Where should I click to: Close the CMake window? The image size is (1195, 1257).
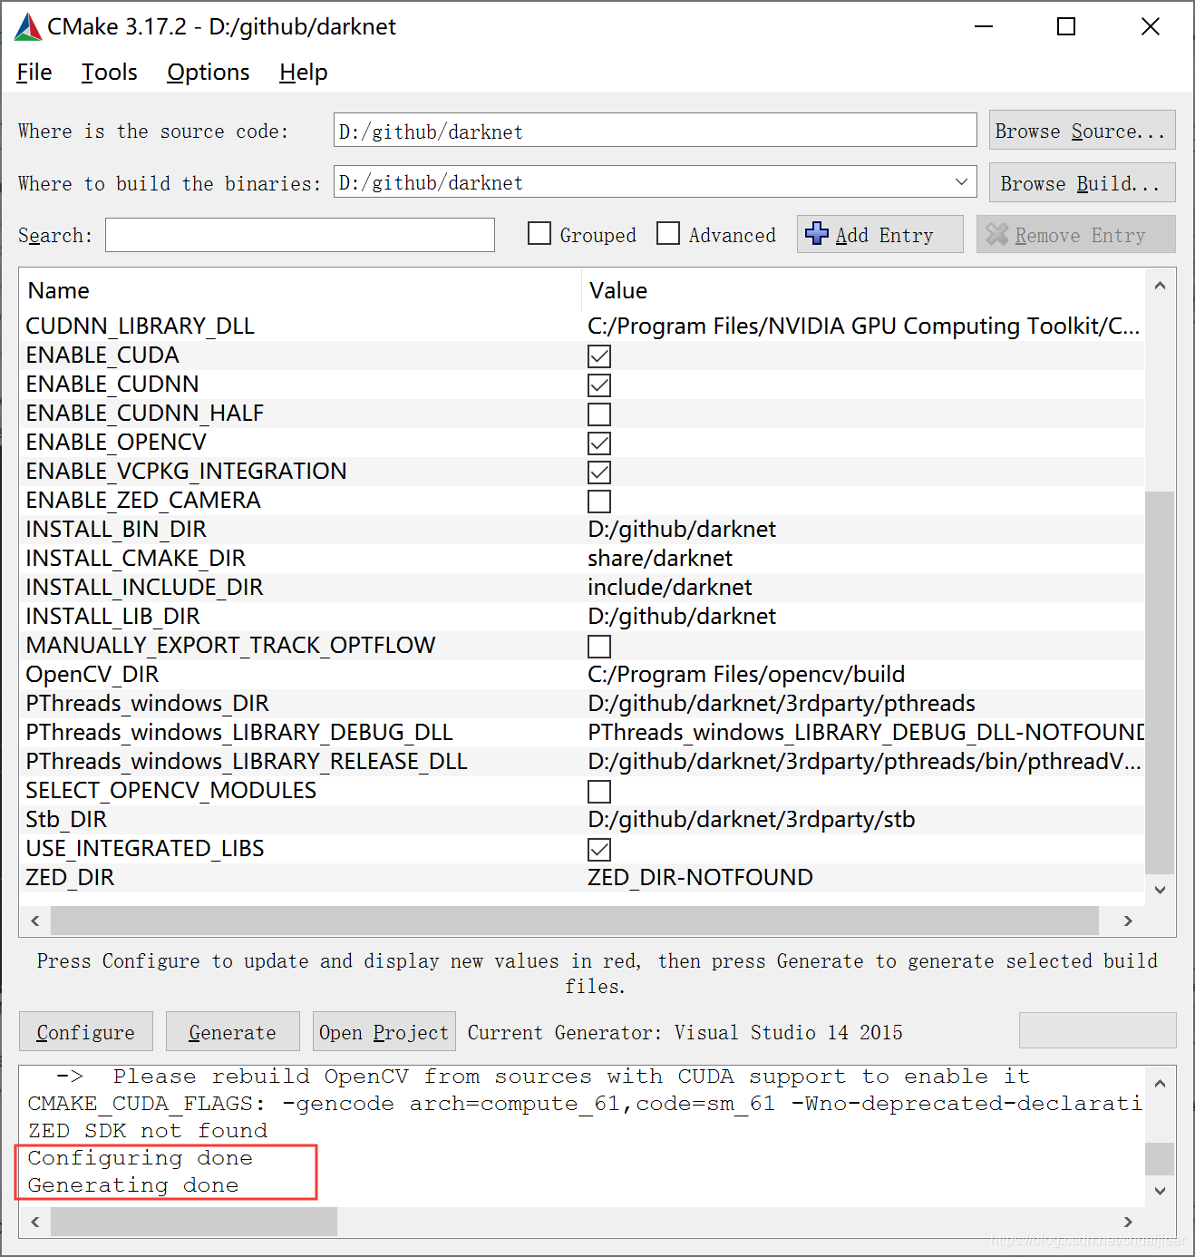[x=1151, y=27]
